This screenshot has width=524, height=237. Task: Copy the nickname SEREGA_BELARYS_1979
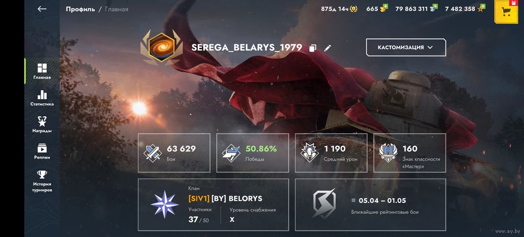(x=312, y=48)
